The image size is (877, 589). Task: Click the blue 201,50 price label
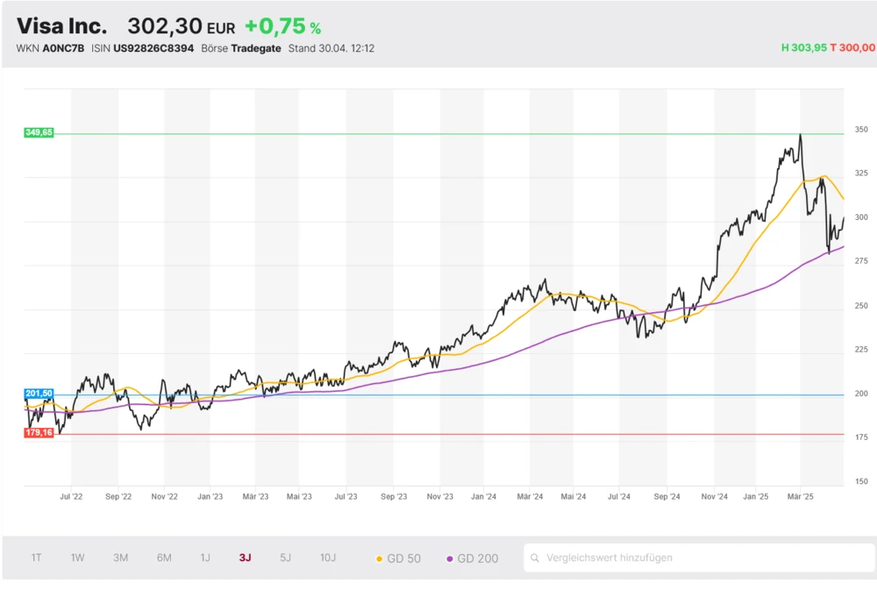click(39, 394)
